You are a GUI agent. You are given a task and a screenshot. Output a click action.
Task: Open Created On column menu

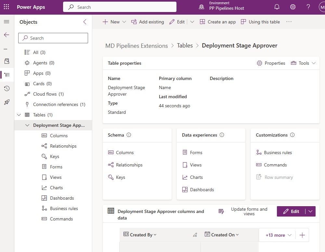[237, 235]
